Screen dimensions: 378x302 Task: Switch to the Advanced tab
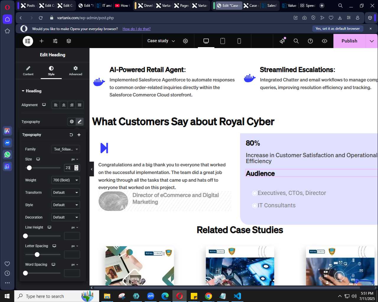point(76,71)
